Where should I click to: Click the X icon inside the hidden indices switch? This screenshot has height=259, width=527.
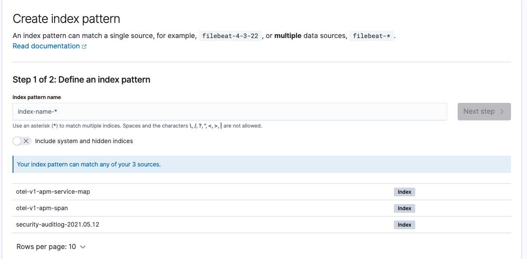click(25, 141)
